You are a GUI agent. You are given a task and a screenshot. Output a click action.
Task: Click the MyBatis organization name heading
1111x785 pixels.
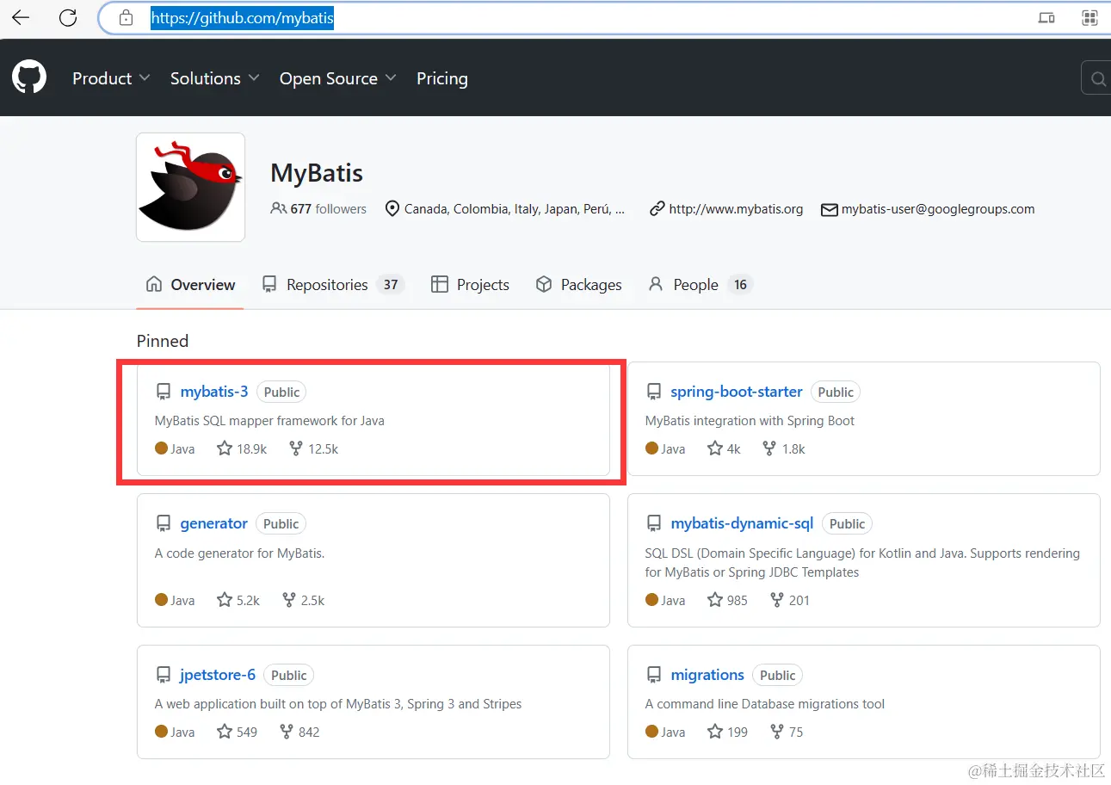click(317, 173)
